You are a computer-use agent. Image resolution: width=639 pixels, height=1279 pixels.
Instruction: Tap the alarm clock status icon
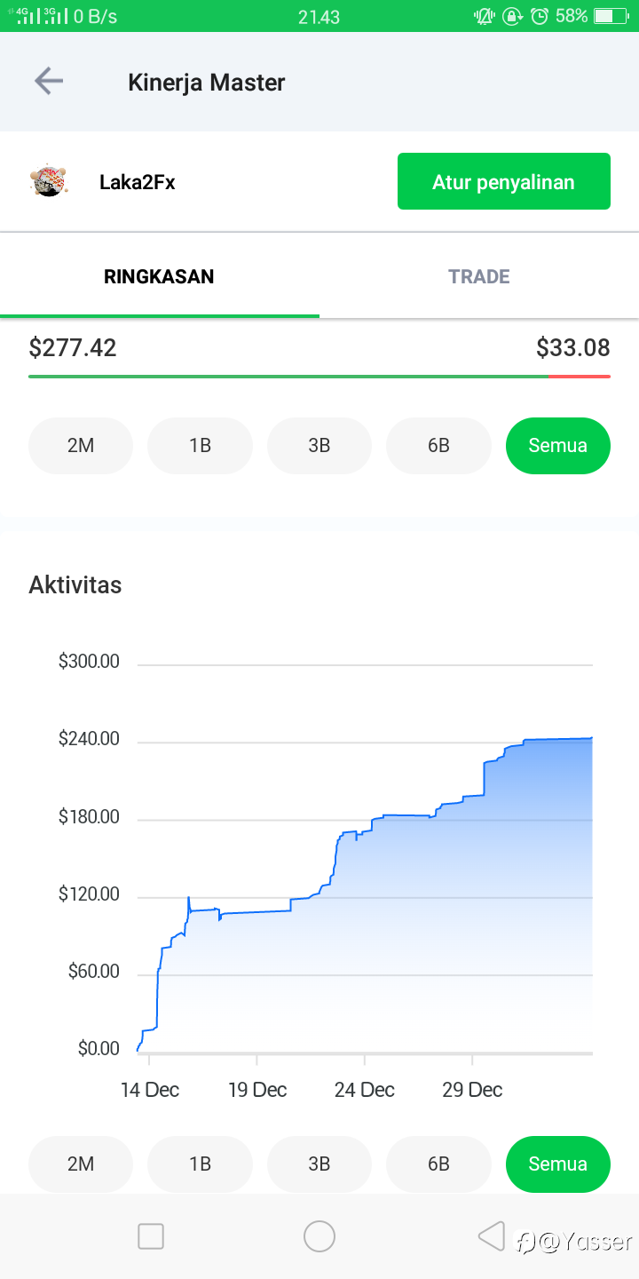(540, 16)
